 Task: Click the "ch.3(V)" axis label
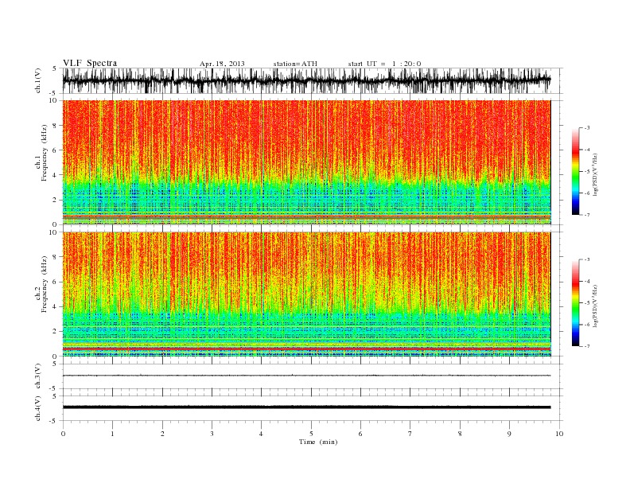tap(38, 376)
